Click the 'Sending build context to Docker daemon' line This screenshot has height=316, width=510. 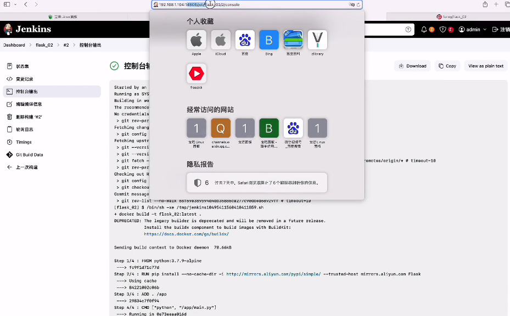point(173,247)
